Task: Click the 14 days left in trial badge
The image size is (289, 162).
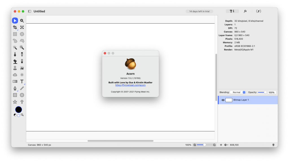Action: click(199, 11)
